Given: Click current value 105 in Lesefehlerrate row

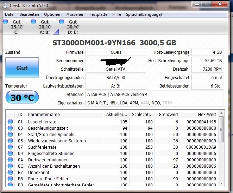Looking at the screenshot, I should click(x=124, y=122).
